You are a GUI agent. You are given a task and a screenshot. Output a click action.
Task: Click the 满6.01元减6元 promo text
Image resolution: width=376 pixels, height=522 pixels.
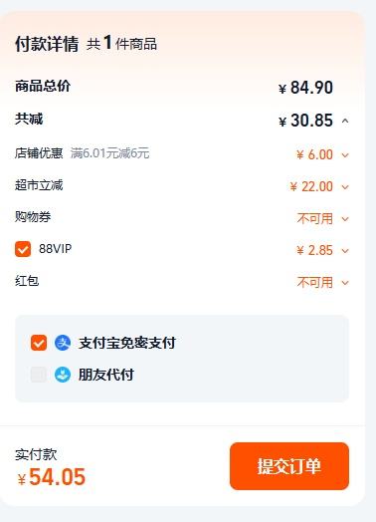(109, 153)
